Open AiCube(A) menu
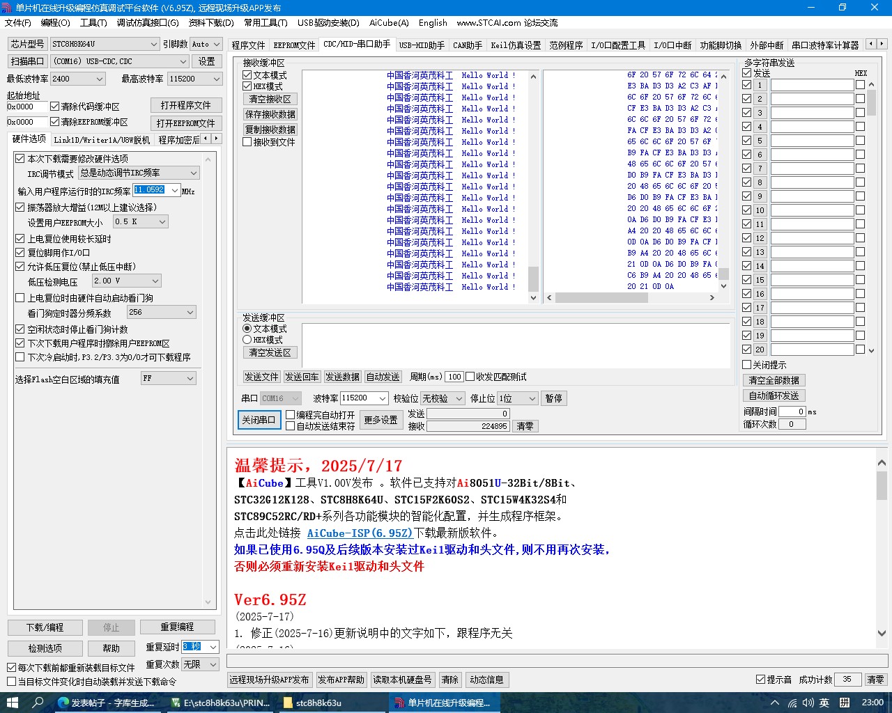This screenshot has height=713, width=892. 389,23
